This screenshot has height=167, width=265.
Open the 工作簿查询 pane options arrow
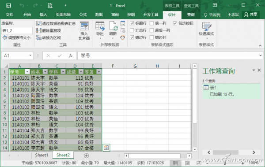pyautogui.click(x=254, y=70)
